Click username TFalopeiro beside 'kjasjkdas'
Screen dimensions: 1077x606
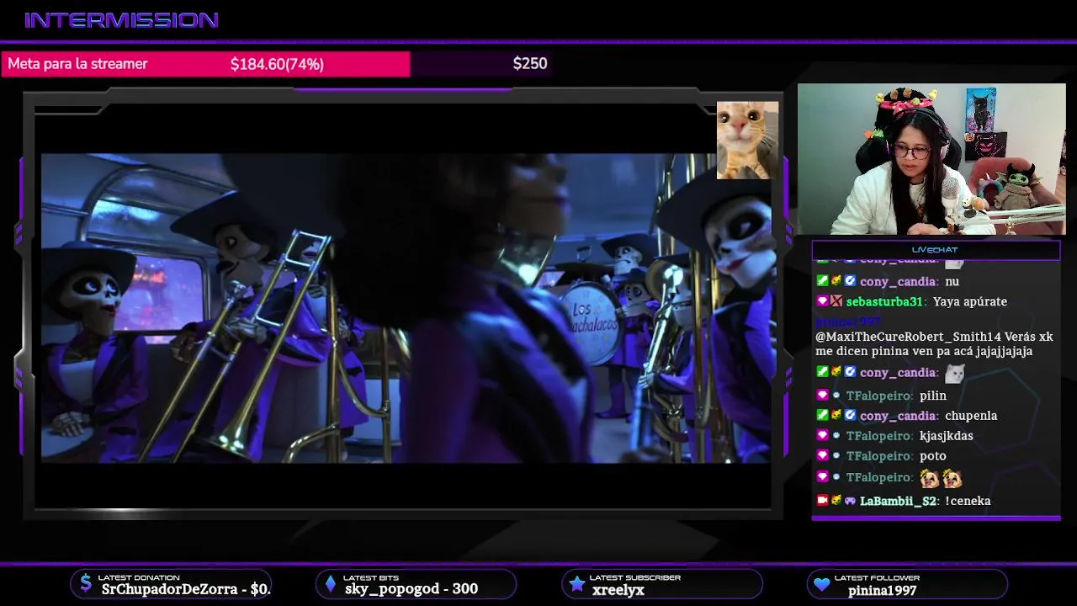pyautogui.click(x=879, y=436)
